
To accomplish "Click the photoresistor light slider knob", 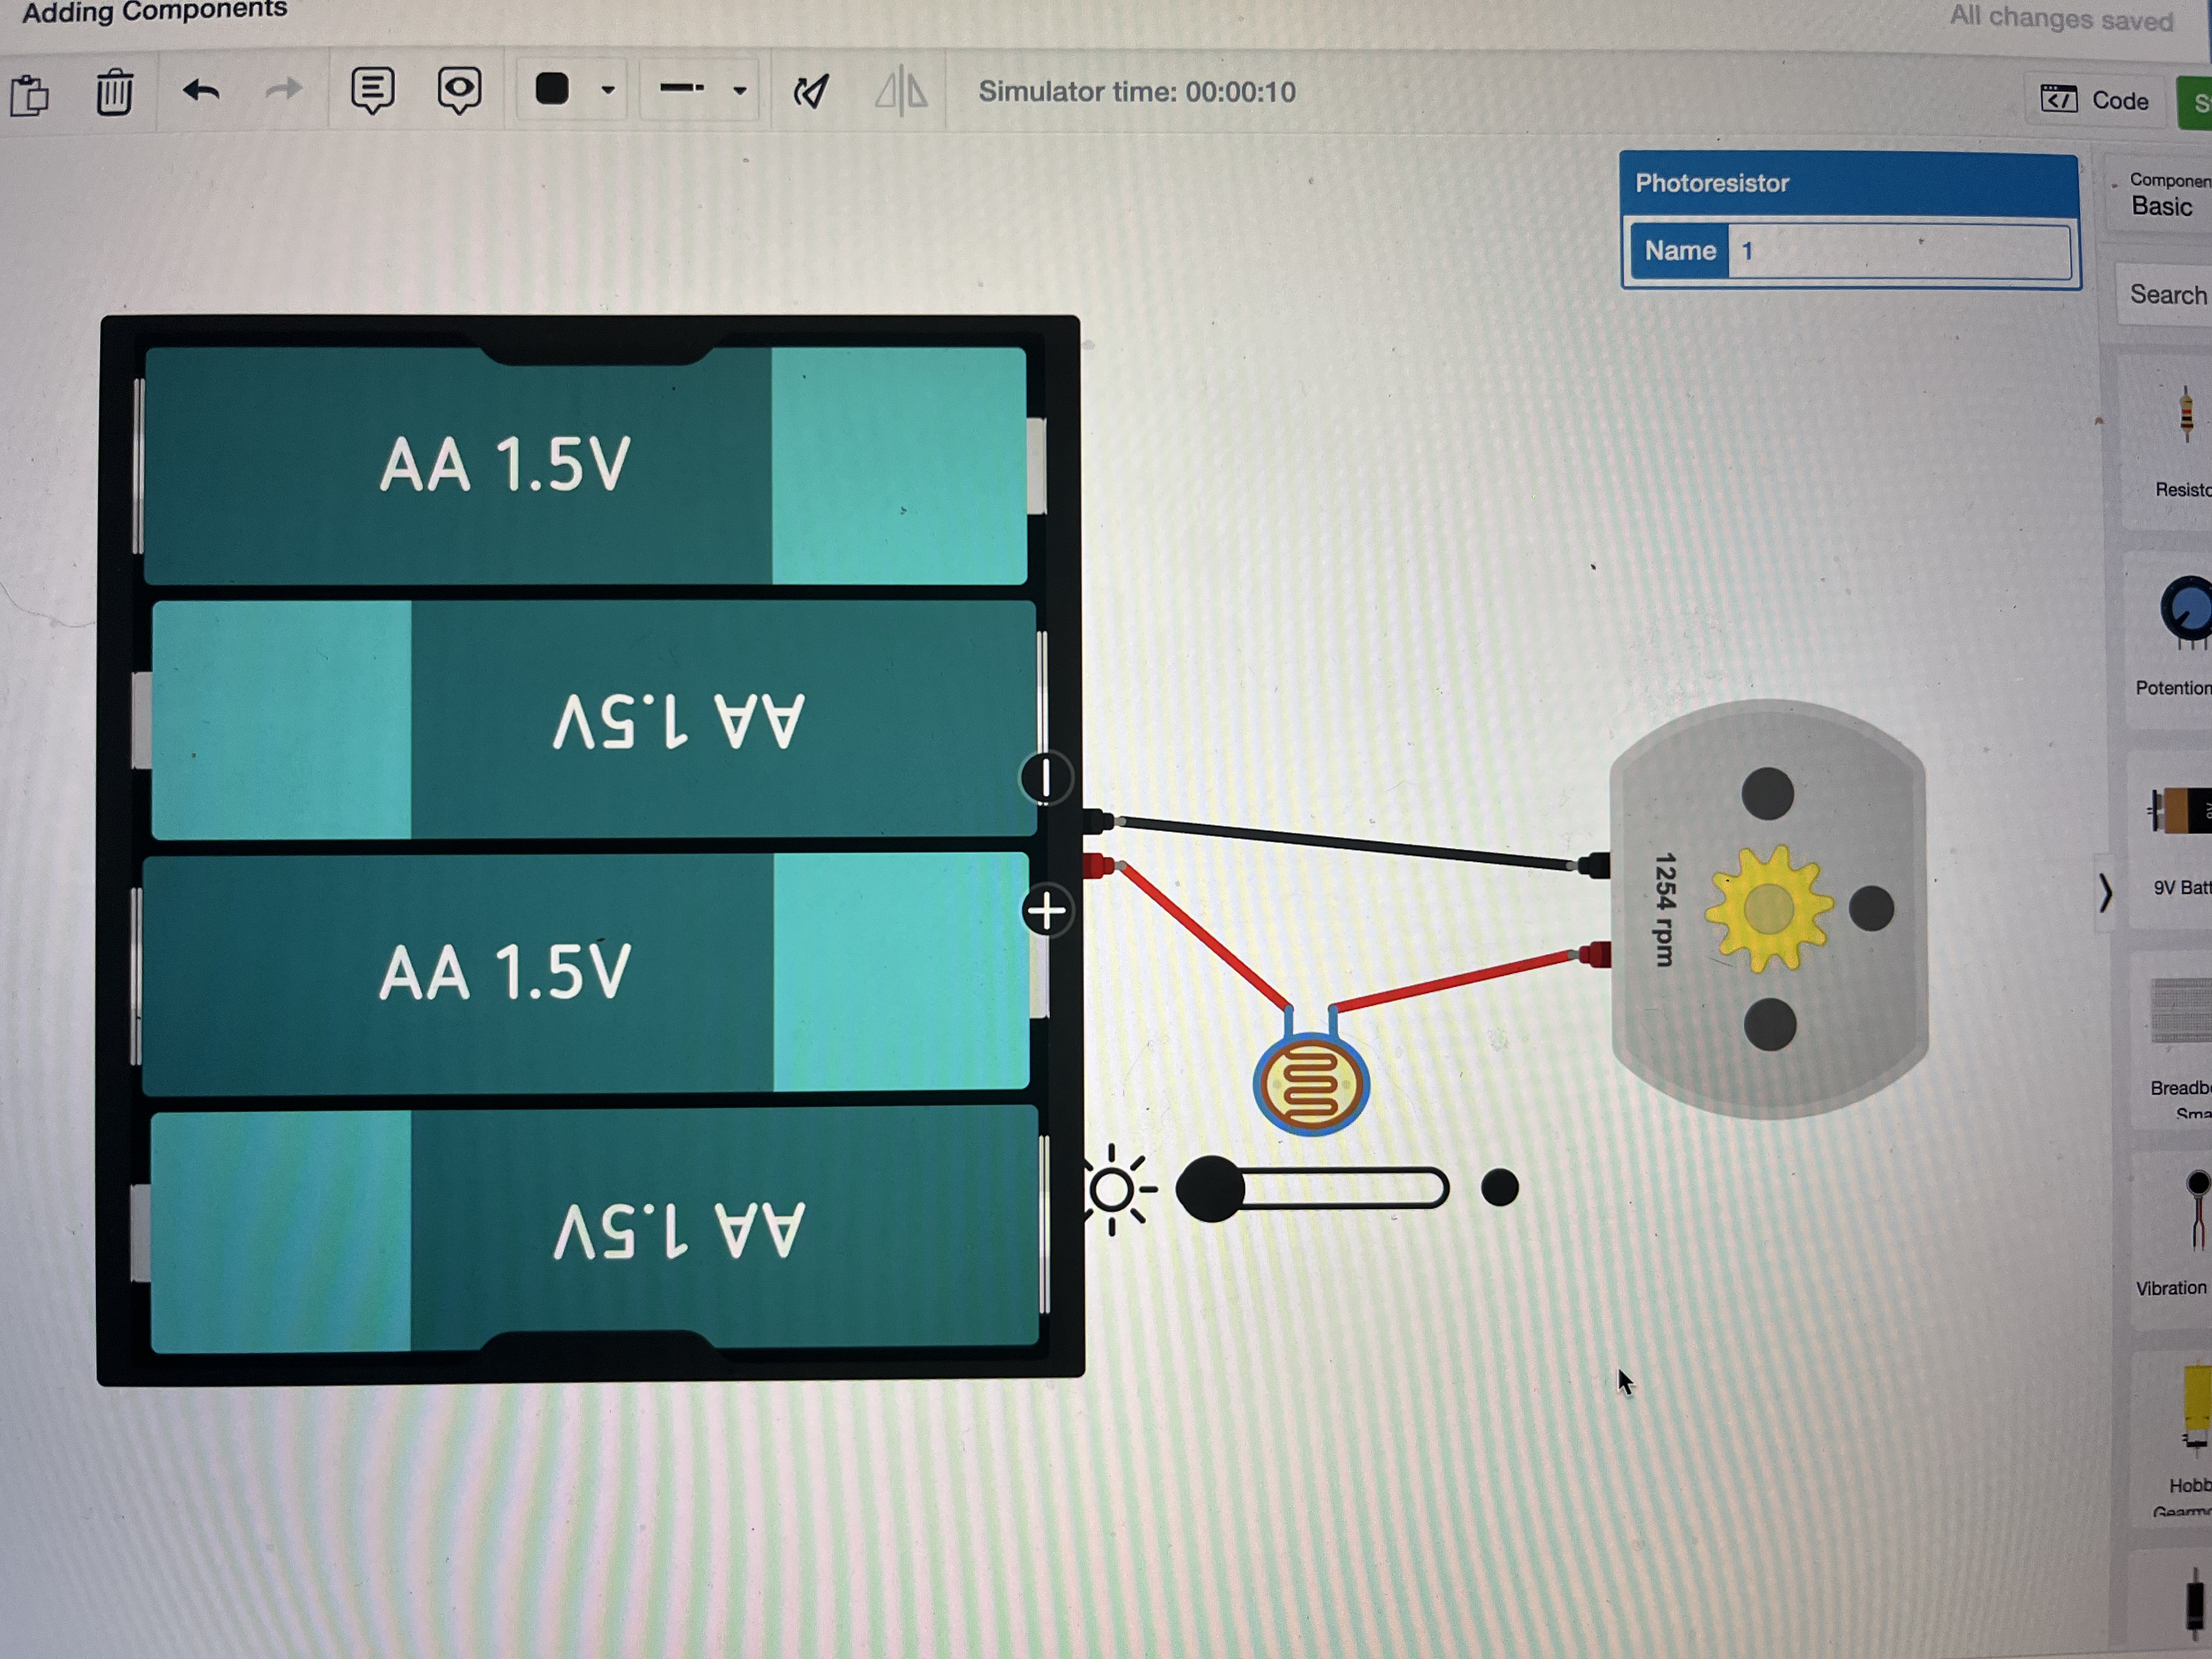I will coord(1211,1188).
